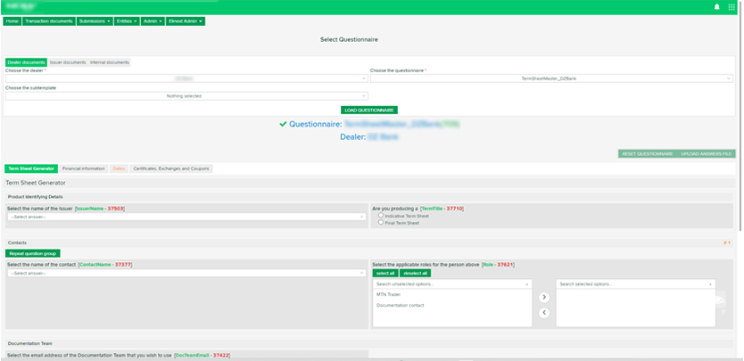Open the Submissions menu
Image resolution: width=744 pixels, height=361 pixels.
(x=95, y=21)
